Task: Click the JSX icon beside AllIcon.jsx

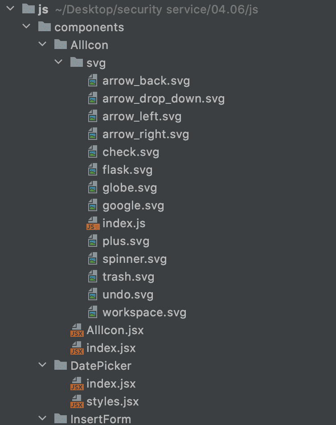Action: [x=77, y=330]
